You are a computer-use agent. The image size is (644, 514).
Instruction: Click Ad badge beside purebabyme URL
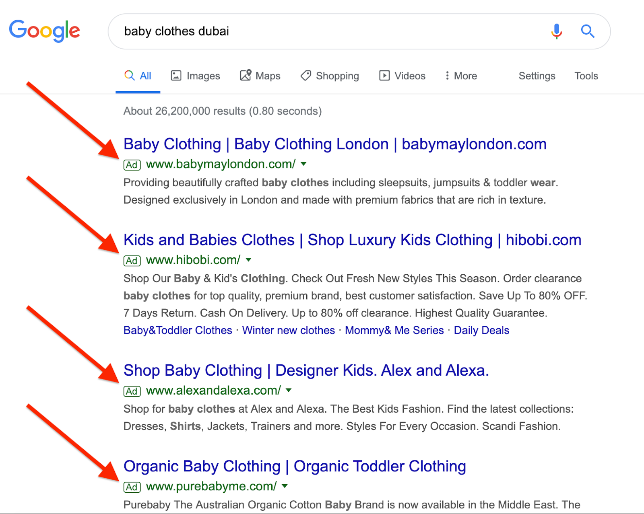(x=132, y=487)
